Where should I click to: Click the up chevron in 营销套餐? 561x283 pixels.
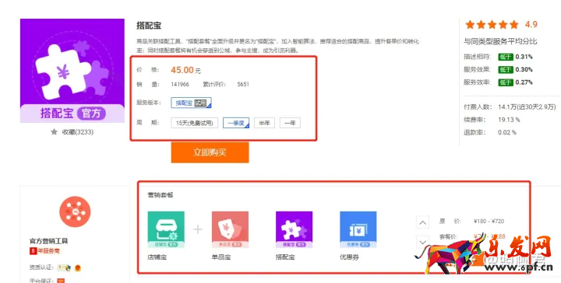tap(422, 222)
